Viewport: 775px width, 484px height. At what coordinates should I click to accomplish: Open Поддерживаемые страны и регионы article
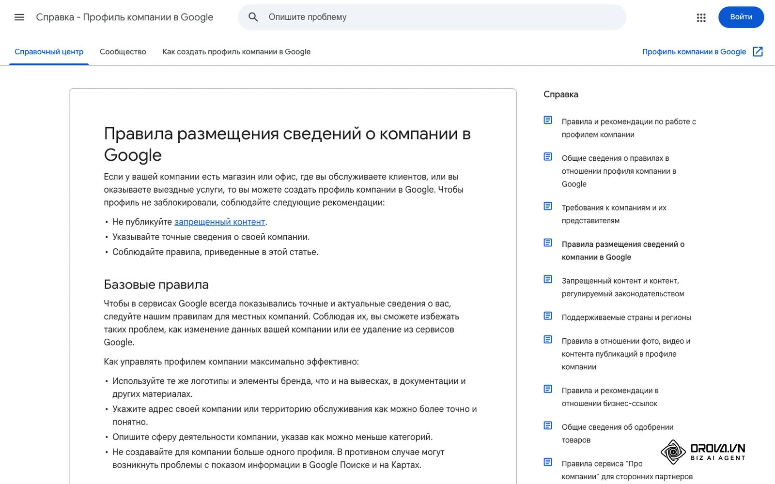(x=626, y=318)
